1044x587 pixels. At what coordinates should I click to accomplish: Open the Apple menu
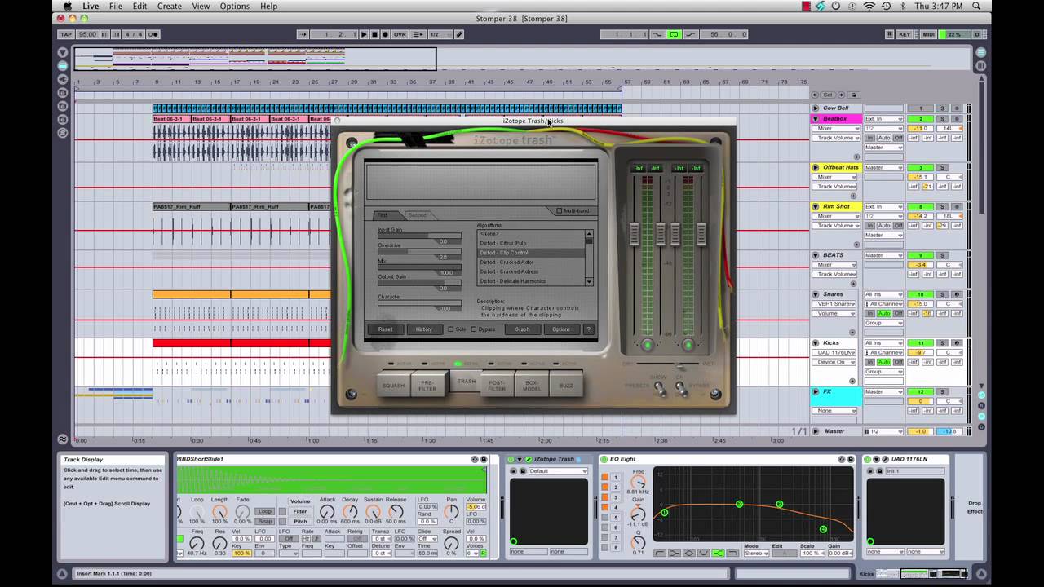click(68, 6)
